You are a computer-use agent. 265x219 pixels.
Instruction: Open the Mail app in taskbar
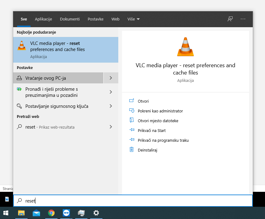[36, 213]
